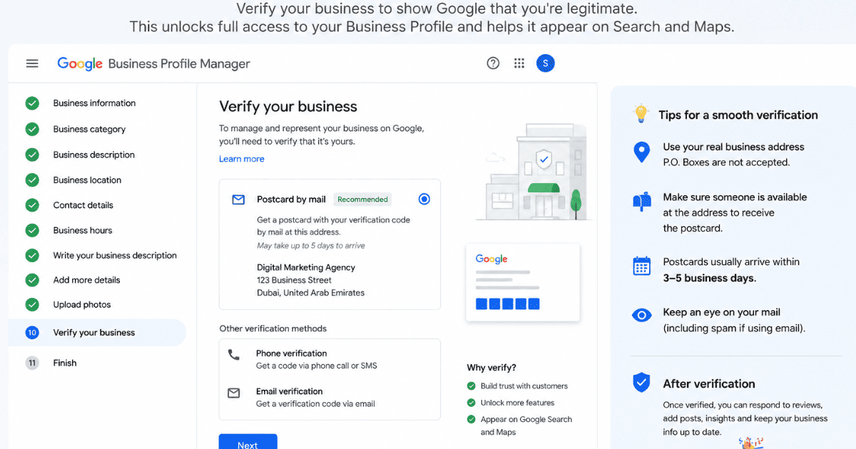
Task: Click the 123 Business Street address line
Action: click(x=295, y=280)
